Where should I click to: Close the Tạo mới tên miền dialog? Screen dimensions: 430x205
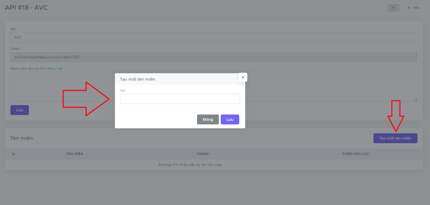tap(243, 77)
